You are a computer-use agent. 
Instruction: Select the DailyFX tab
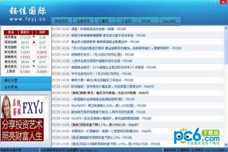pyautogui.click(x=170, y=21)
